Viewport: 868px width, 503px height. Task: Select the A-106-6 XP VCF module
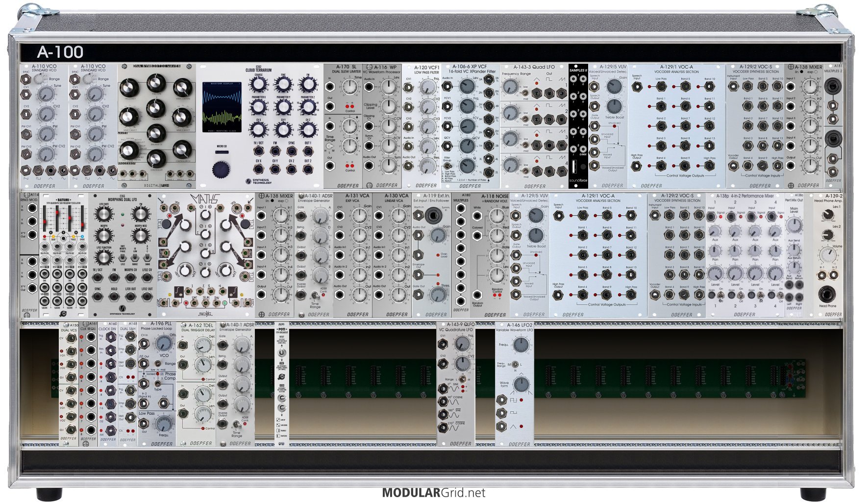470,126
